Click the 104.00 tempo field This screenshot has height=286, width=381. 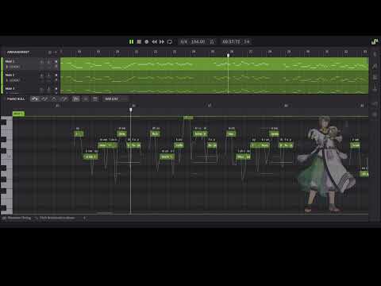198,41
